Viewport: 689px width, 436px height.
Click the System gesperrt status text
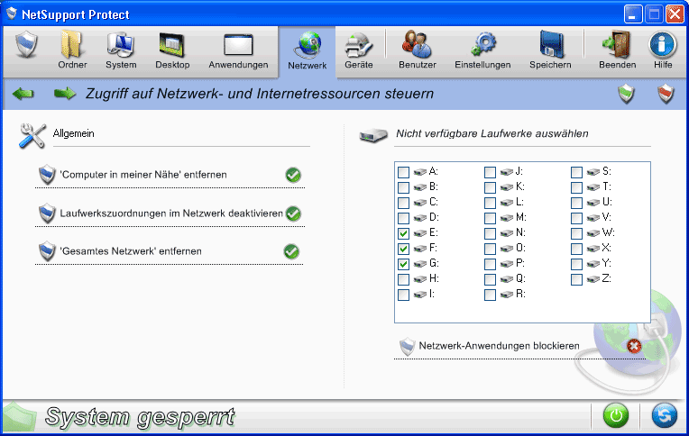coord(140,417)
